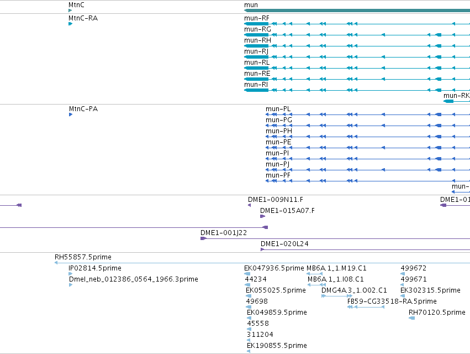
Task: Click the IP02814.5prime label
Action: [x=95, y=268]
